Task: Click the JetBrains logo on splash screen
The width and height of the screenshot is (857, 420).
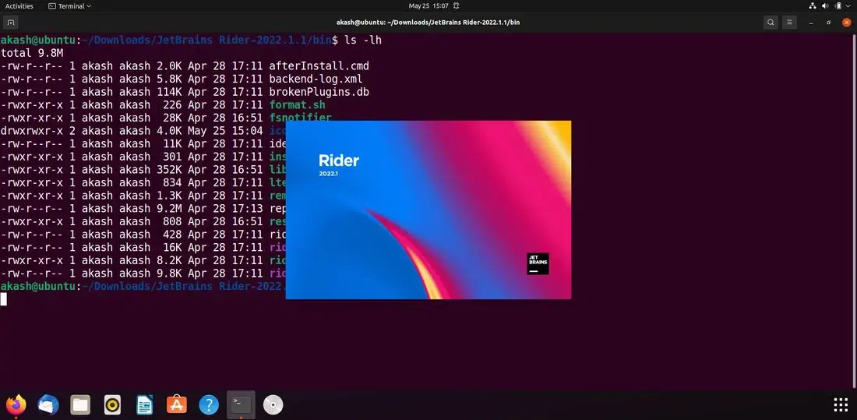Action: [538, 263]
